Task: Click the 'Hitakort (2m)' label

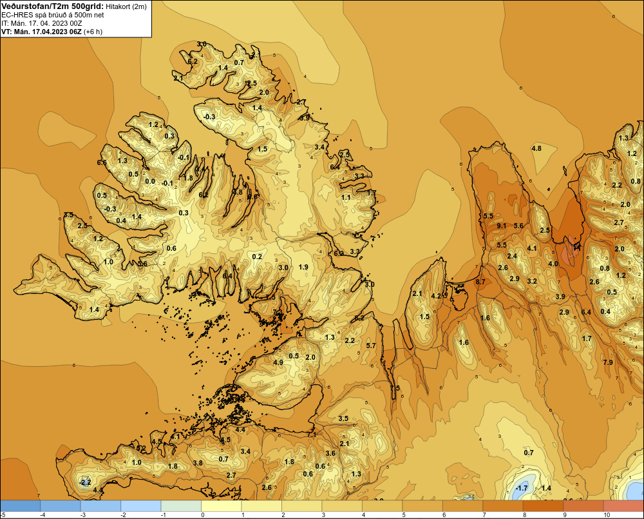Action: tap(126, 6)
